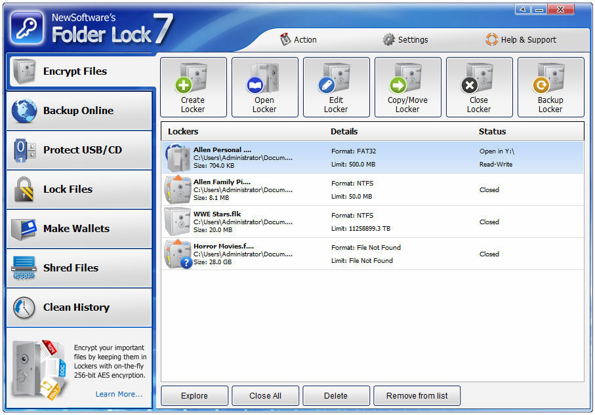Click the Backup Locker refresh icon
This screenshot has width=595, height=415.
point(541,85)
